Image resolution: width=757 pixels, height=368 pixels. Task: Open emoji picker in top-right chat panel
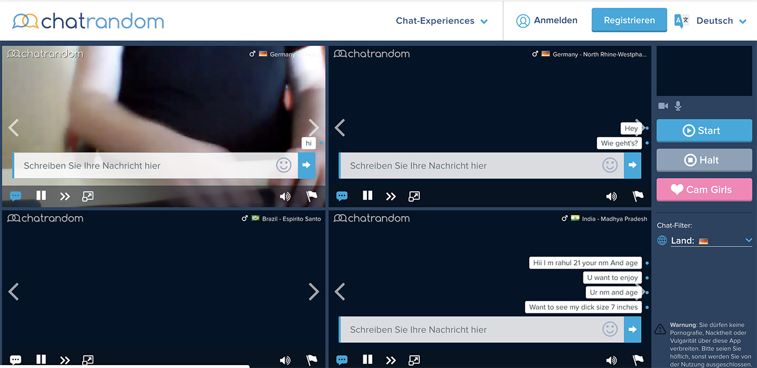pyautogui.click(x=610, y=165)
